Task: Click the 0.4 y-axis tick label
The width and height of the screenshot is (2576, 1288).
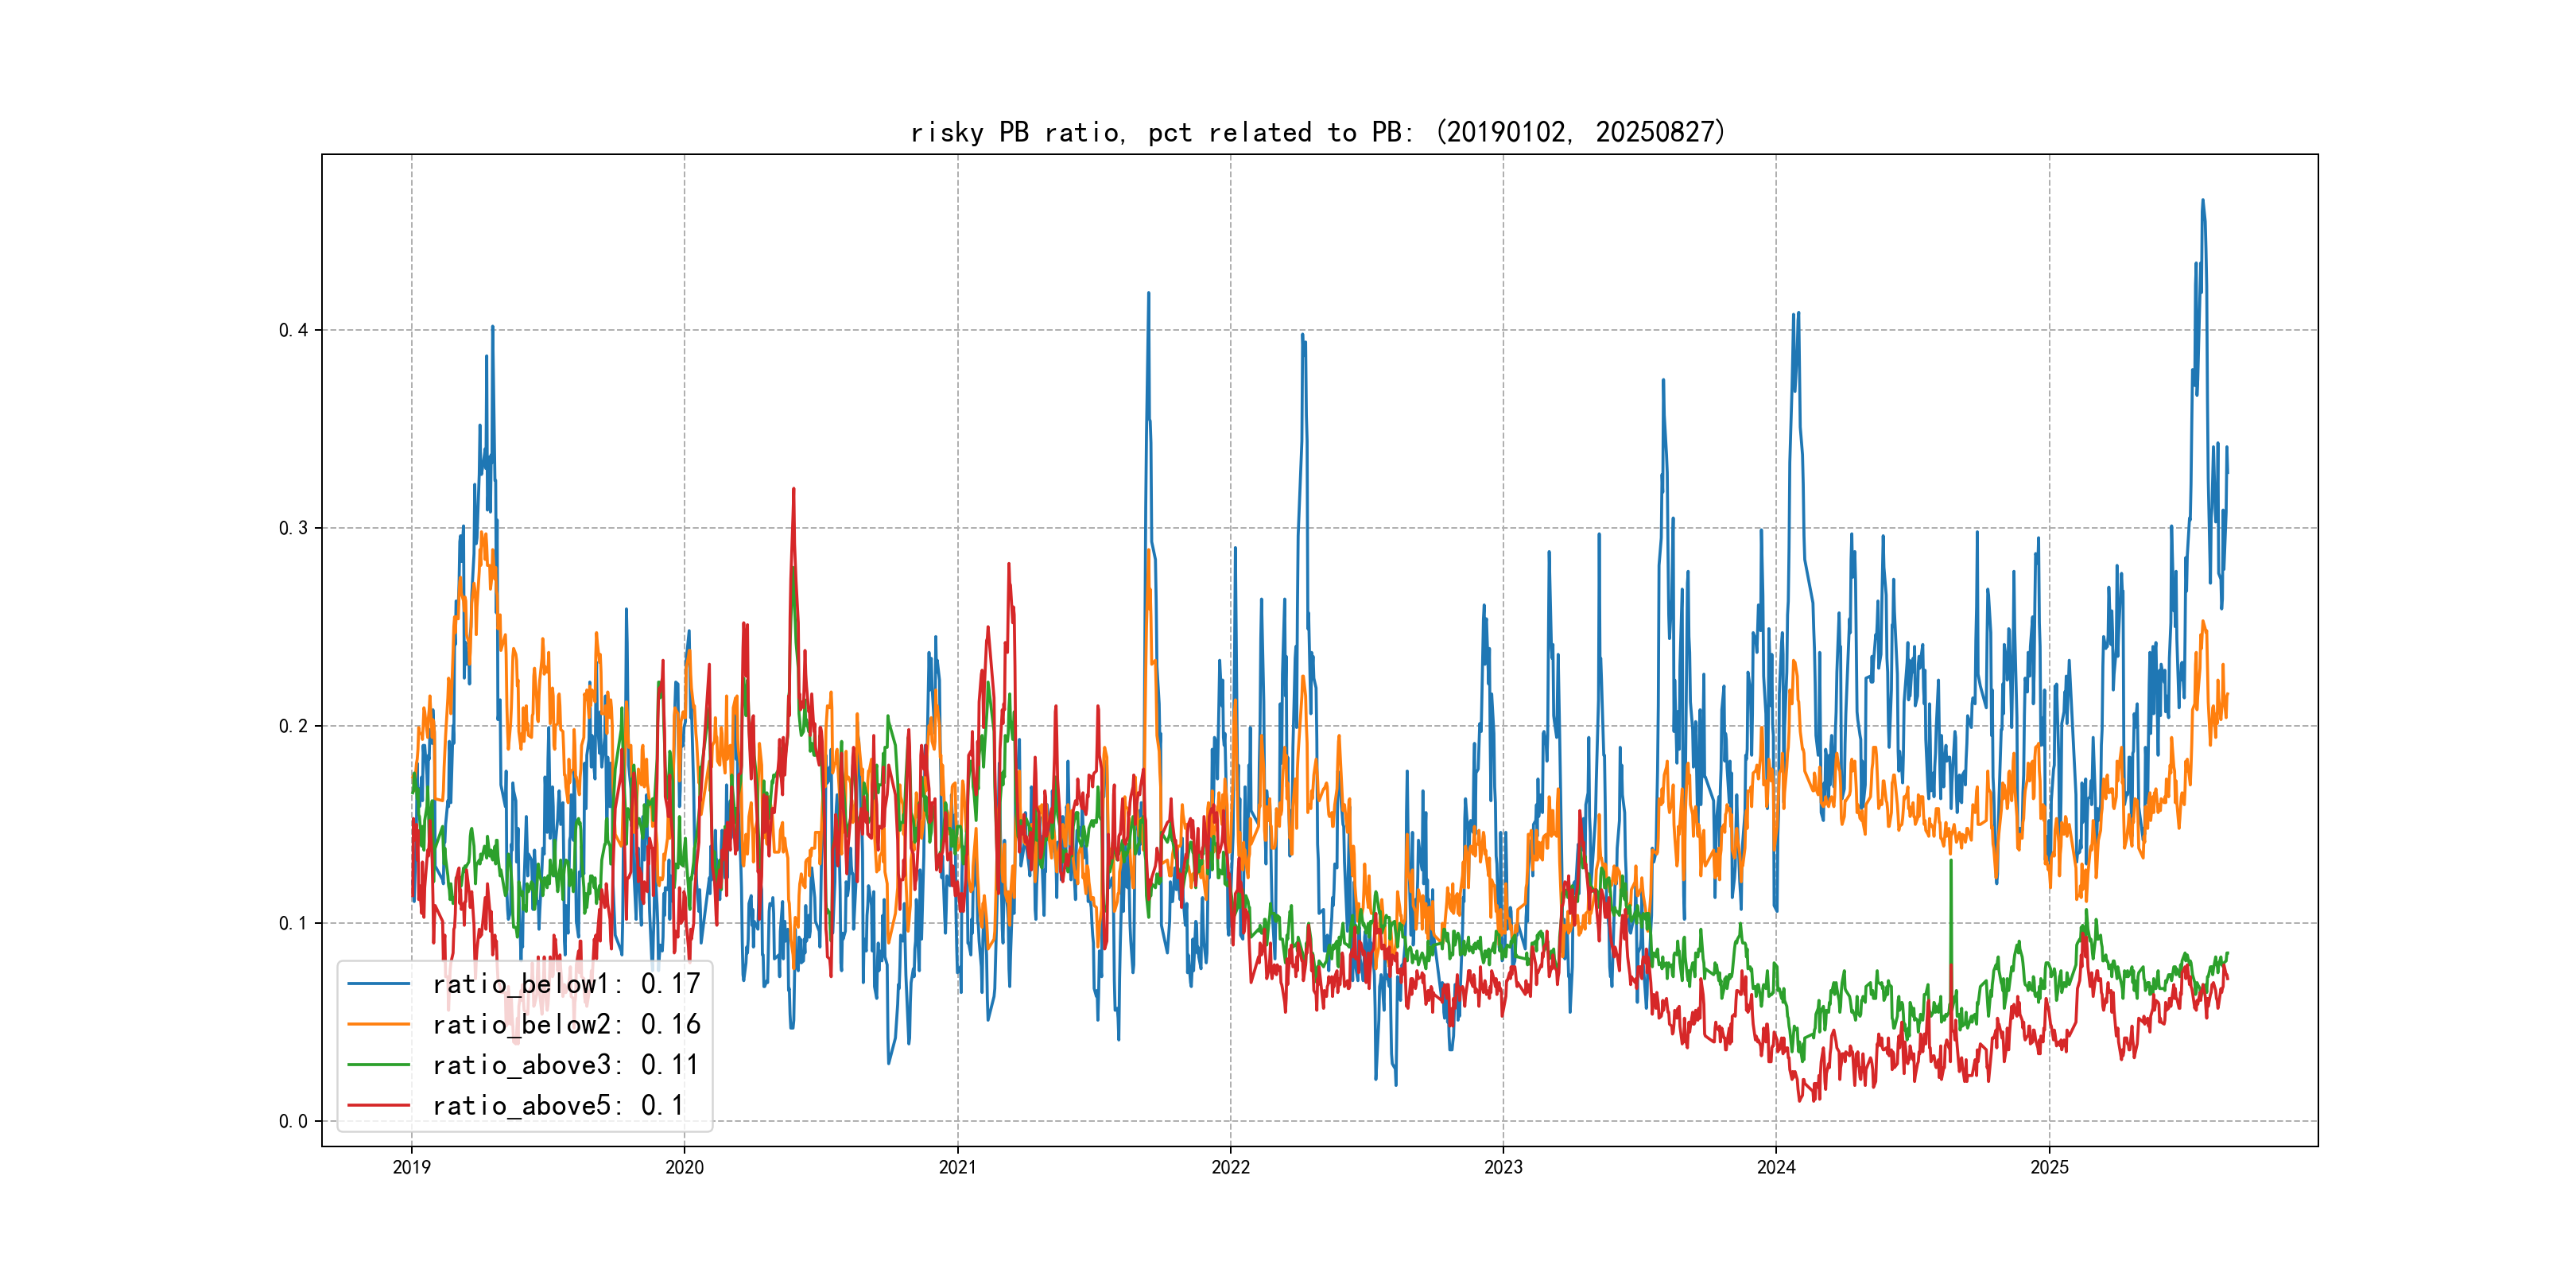Action: pos(293,330)
